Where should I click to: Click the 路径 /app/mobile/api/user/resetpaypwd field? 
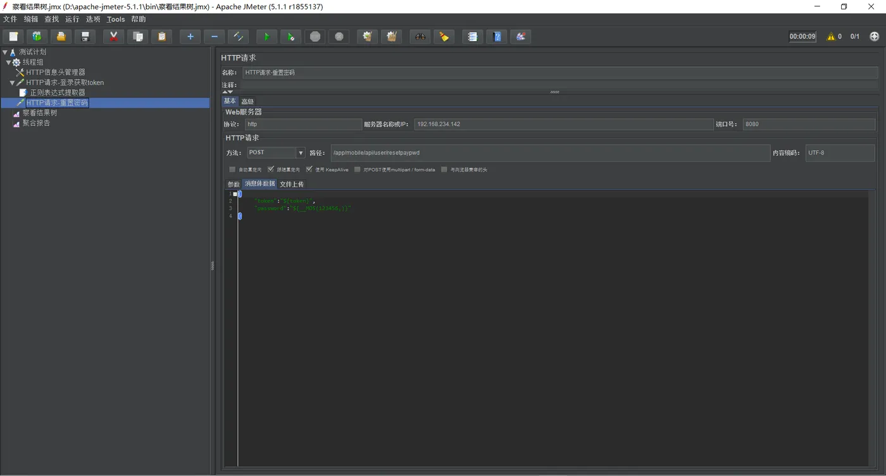pos(550,153)
